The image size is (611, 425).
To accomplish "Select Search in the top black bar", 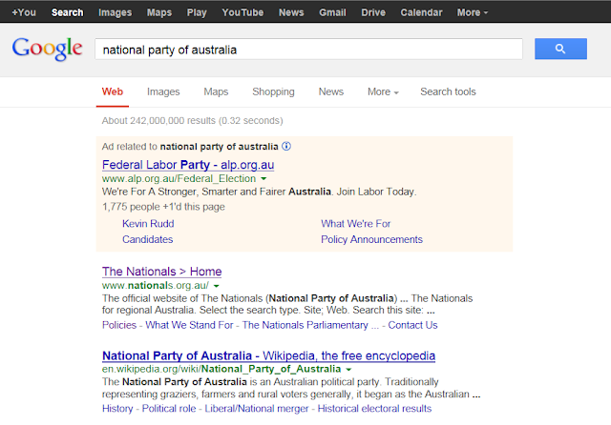I will pyautogui.click(x=68, y=12).
